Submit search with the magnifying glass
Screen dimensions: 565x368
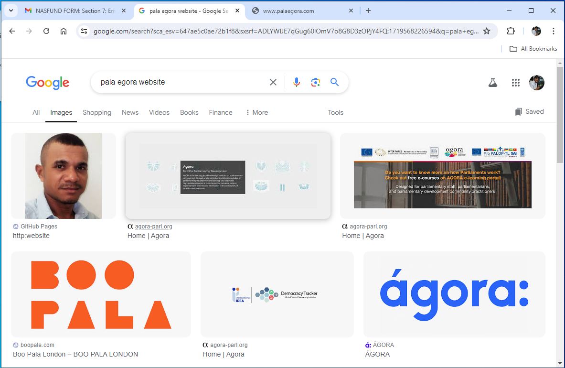pyautogui.click(x=334, y=82)
